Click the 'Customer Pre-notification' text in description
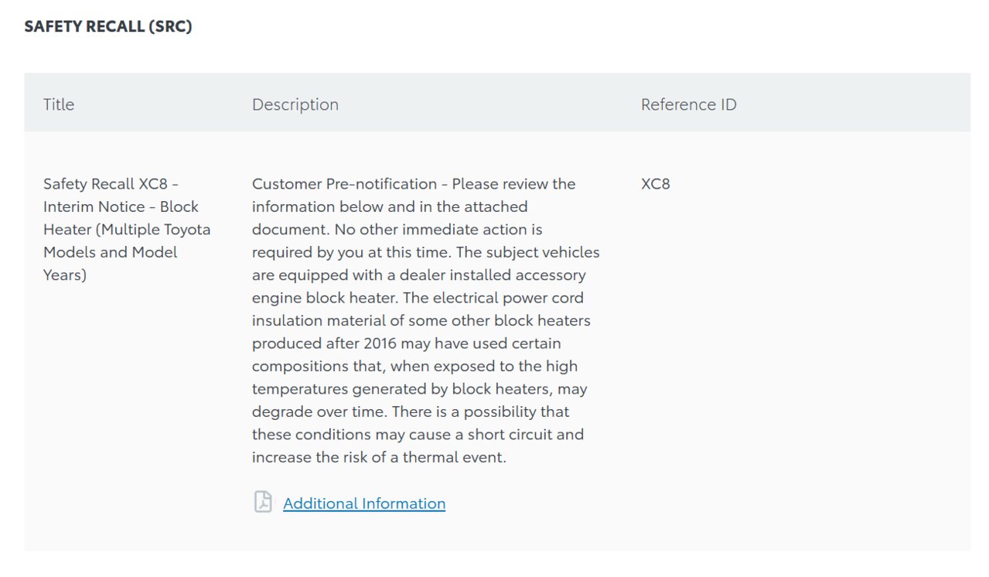This screenshot has width=989, height=577. point(345,184)
